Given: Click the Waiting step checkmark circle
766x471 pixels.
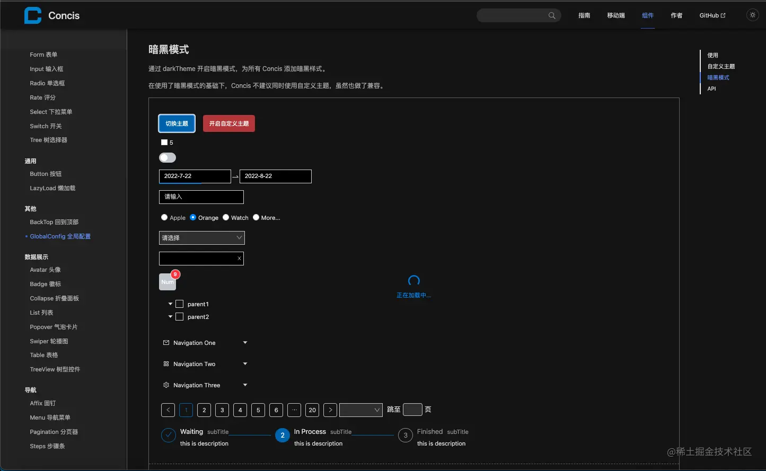Looking at the screenshot, I should pos(169,436).
